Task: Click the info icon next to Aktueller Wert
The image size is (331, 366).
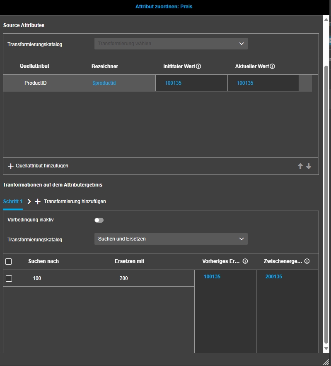Action: (272, 66)
